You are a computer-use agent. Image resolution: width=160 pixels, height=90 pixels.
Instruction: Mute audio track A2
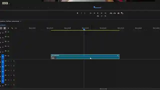point(8,66)
